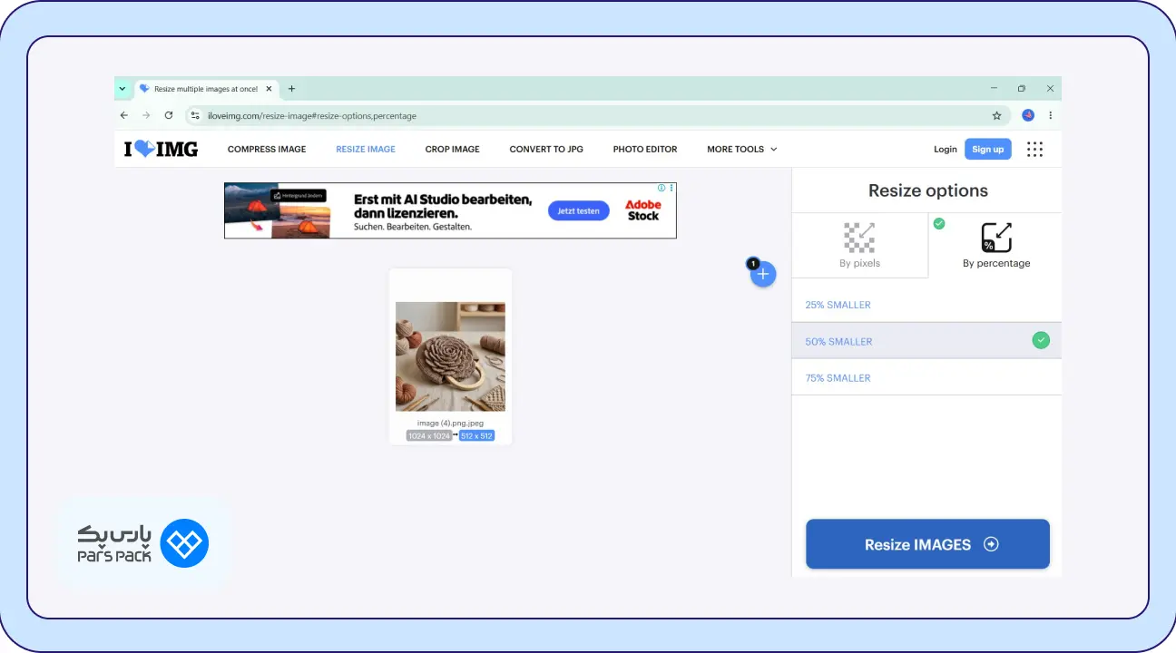
Task: Go back with the browser arrow
Action: point(124,115)
